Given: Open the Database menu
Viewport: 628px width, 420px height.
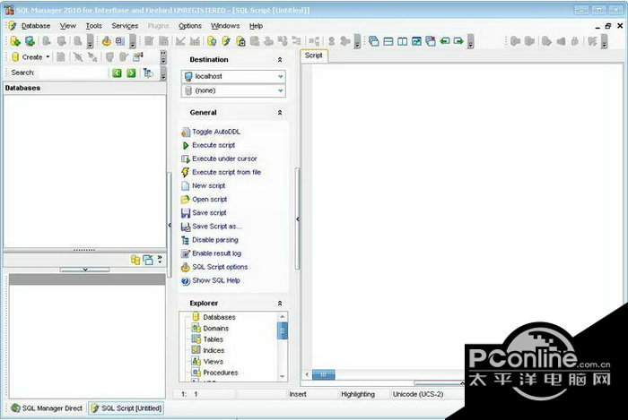Looking at the screenshot, I should click(36, 26).
